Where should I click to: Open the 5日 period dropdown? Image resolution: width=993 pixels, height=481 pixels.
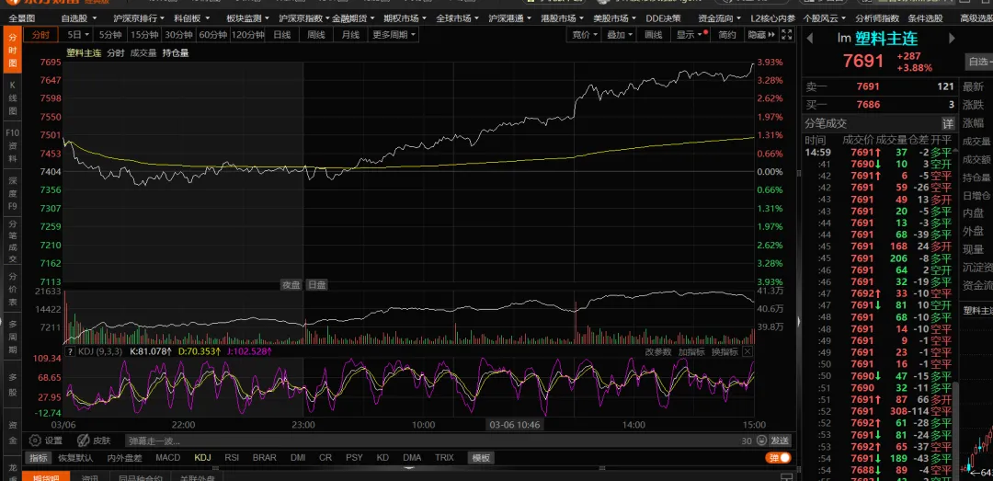click(x=78, y=35)
